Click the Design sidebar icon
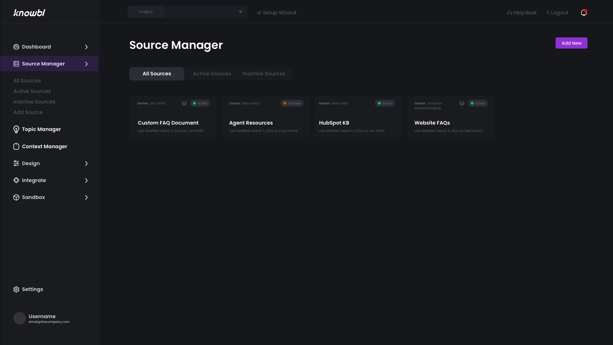Viewport: 613px width, 345px height. coord(16,164)
